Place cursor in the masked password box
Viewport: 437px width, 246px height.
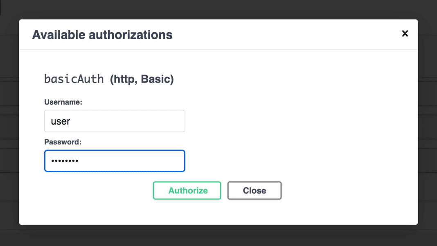tap(115, 161)
